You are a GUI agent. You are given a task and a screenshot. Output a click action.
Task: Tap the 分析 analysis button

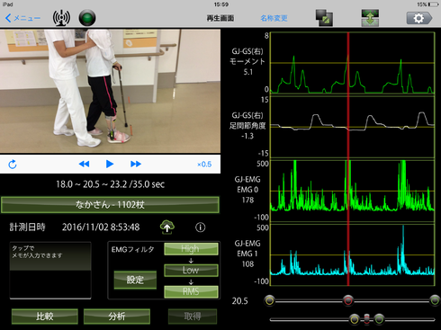point(117,317)
